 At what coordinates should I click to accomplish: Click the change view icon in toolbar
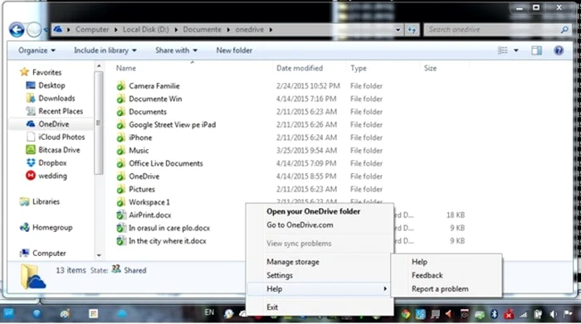(502, 51)
